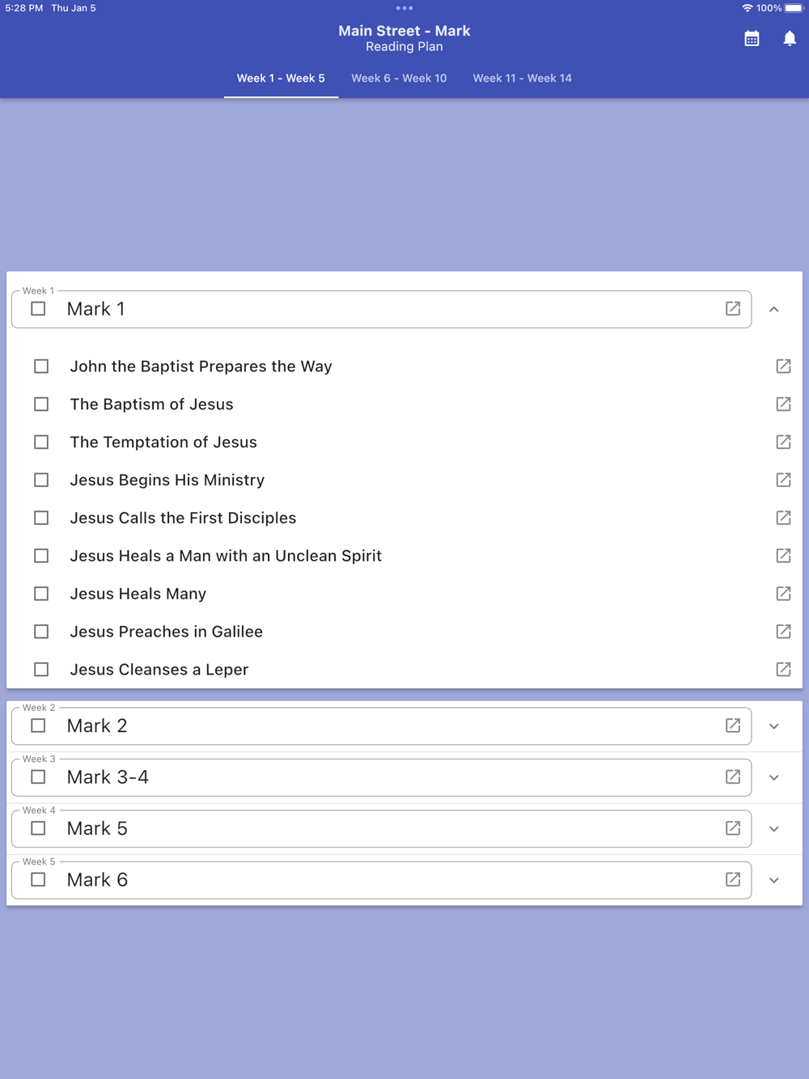Open external link for John the Baptist section
This screenshot has width=809, height=1079.
point(783,366)
